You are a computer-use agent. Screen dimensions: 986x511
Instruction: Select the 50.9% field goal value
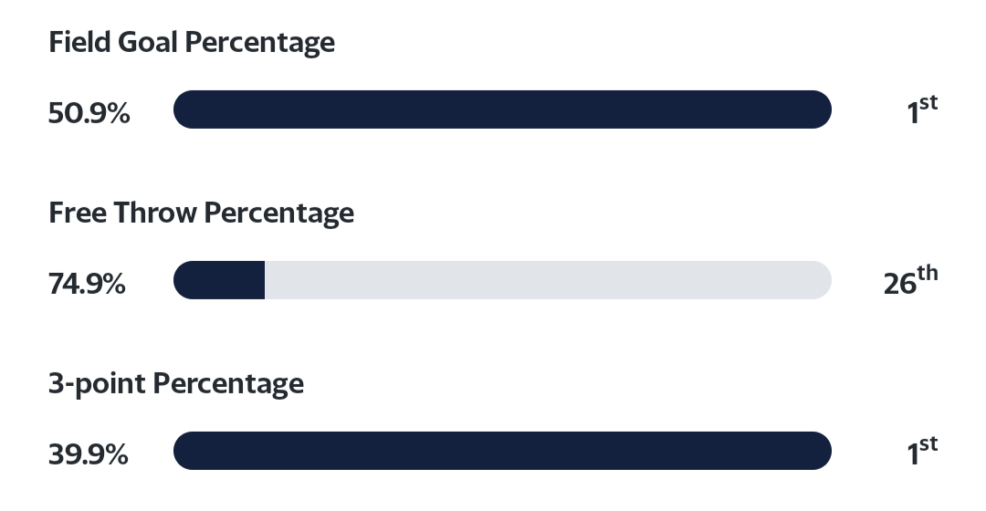point(89,113)
